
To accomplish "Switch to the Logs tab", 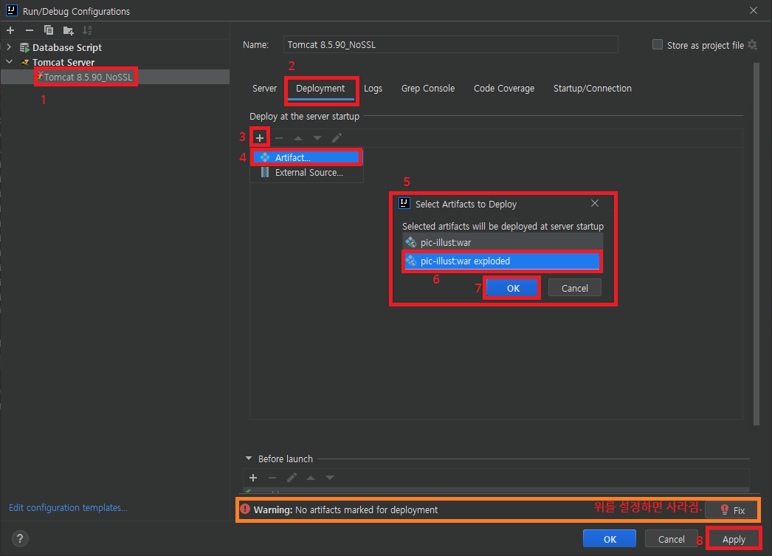I will point(373,89).
